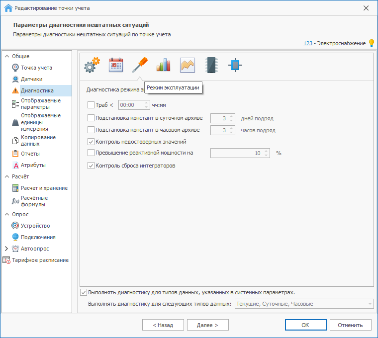The image size is (378, 338).
Task: Uncheck Контроль недостоверных значений
Action: click(x=91, y=142)
